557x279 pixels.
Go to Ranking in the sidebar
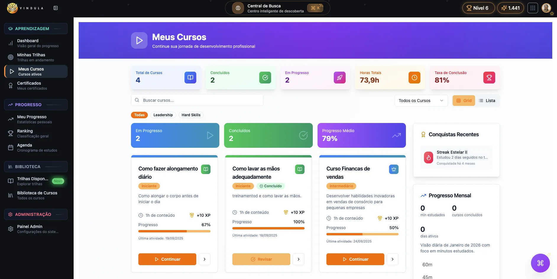coord(25,133)
